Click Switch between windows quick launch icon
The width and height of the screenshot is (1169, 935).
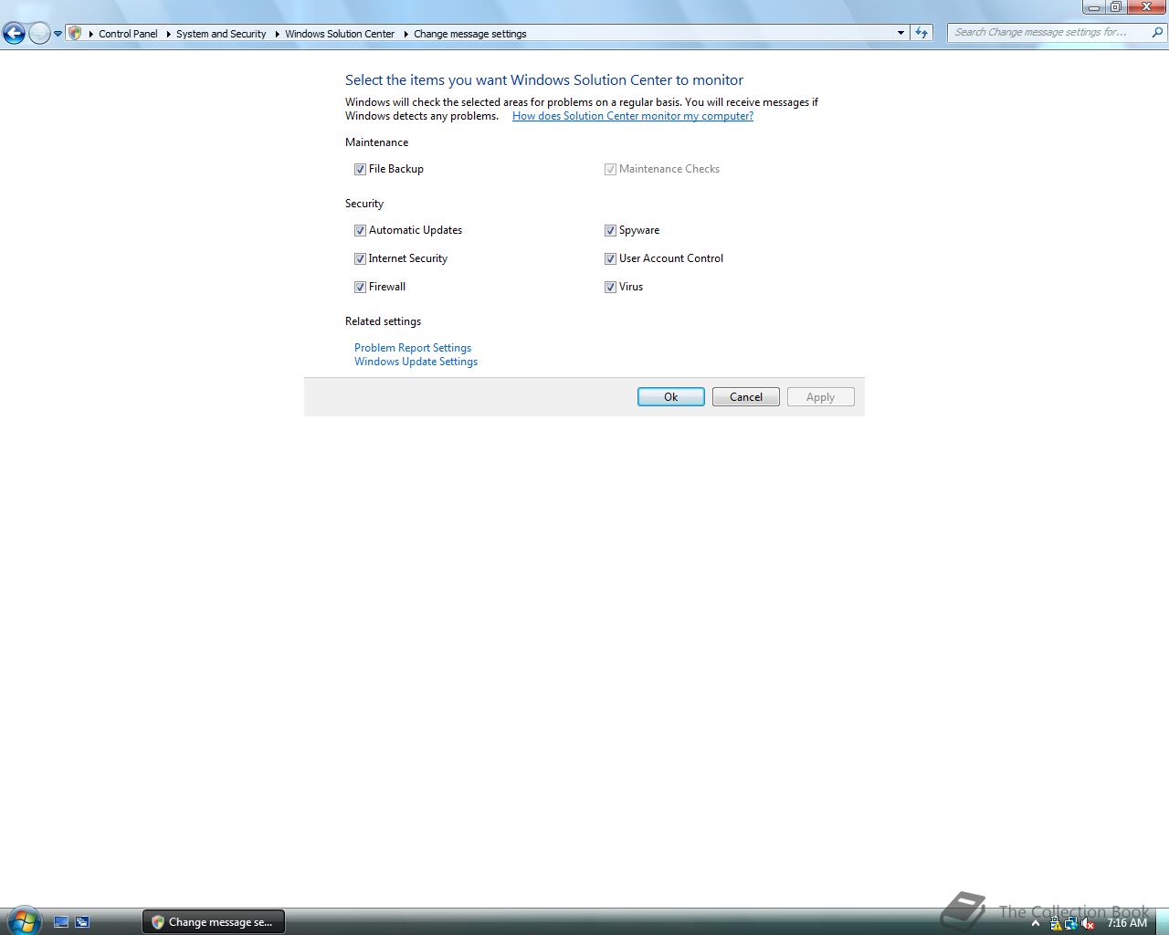pos(82,922)
